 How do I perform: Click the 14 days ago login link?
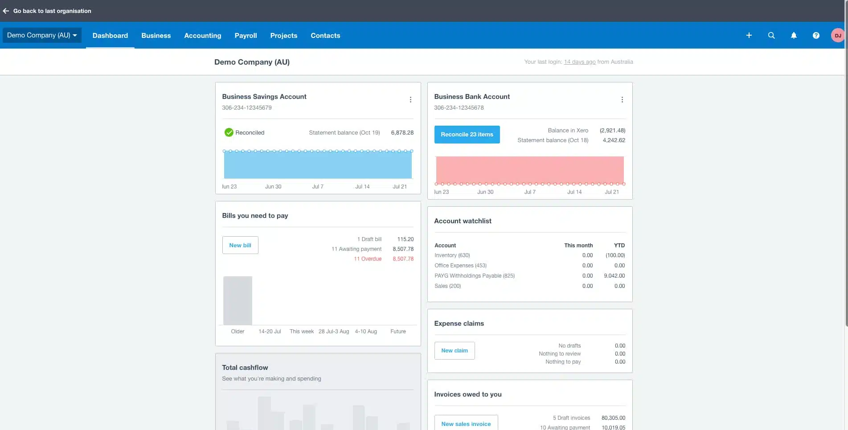[579, 62]
